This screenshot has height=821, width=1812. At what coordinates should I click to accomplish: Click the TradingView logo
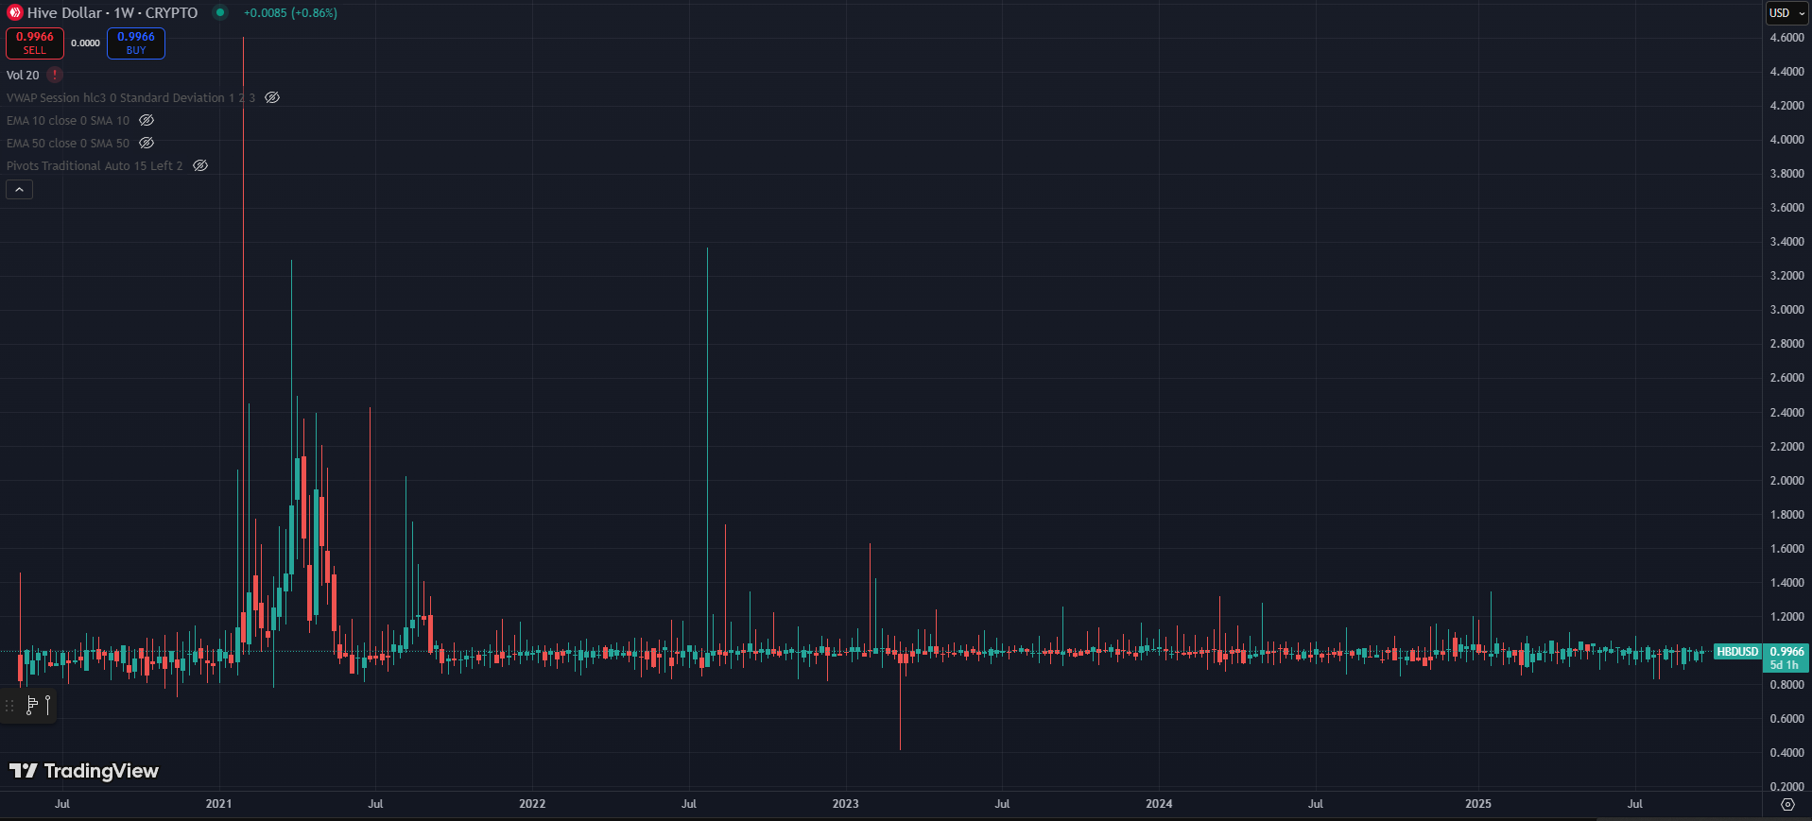pos(84,771)
